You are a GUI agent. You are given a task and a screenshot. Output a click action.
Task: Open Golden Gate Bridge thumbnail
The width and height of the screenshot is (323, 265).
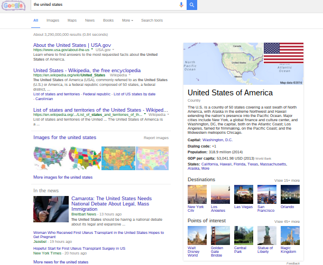(220, 235)
